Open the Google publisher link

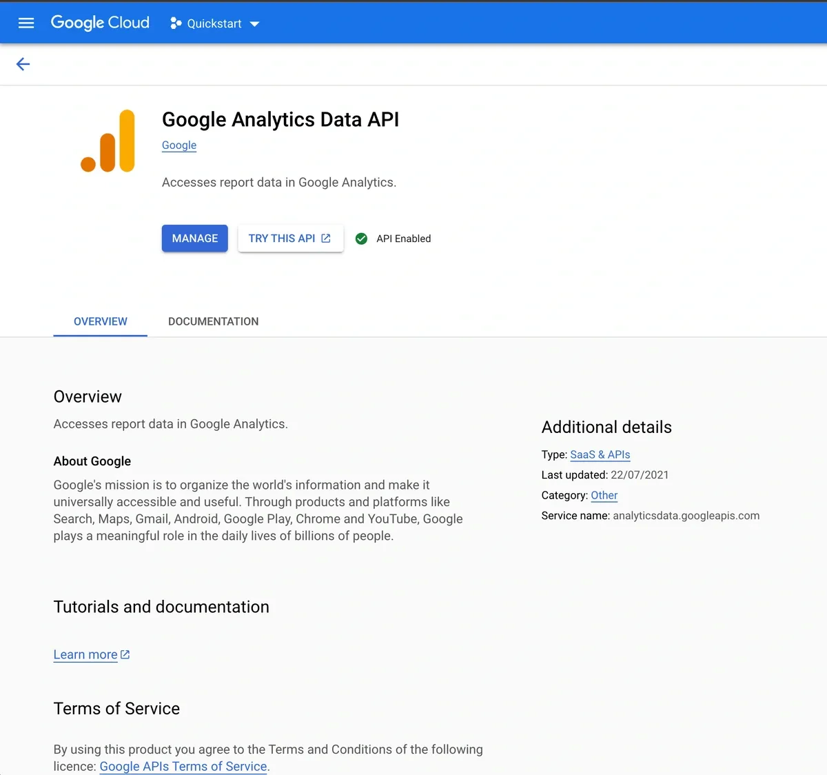[x=178, y=145]
